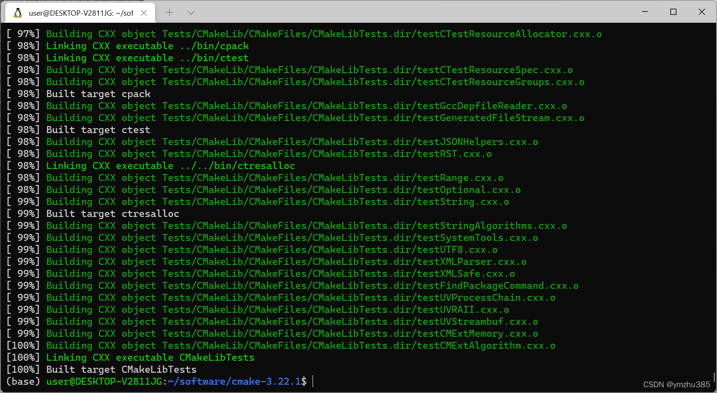Click the testCTestResourceGroups.cxx.o build line
717x393 pixels.
point(296,82)
